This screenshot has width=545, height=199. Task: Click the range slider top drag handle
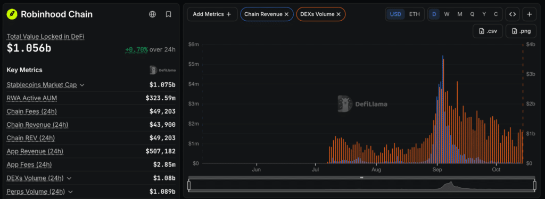point(362,177)
